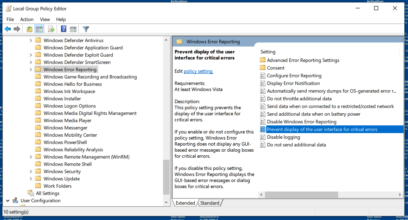This screenshot has width=408, height=220.
Task: Select Windows Defender Application Guard folder
Action: [x=83, y=48]
